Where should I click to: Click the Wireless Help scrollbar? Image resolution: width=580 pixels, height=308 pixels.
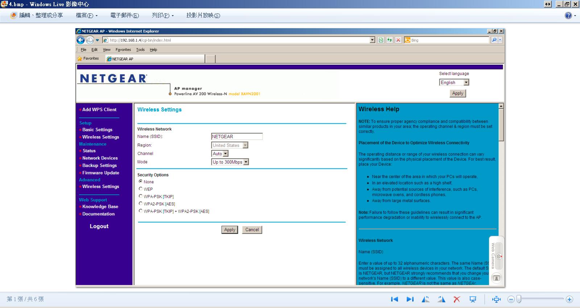(x=501, y=125)
